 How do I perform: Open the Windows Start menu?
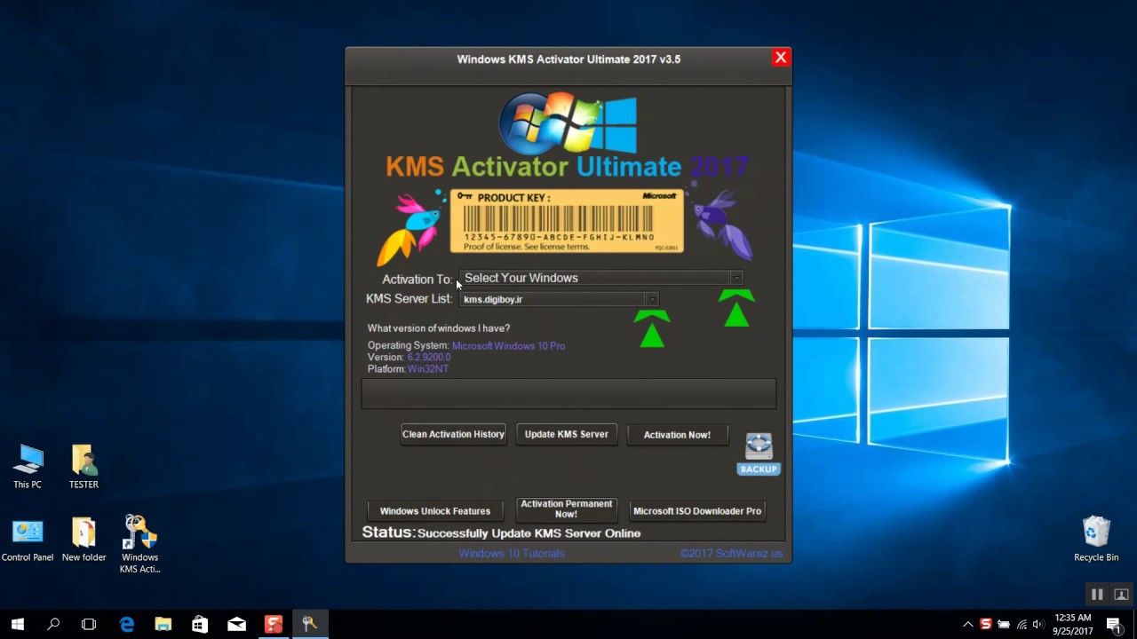tap(18, 624)
